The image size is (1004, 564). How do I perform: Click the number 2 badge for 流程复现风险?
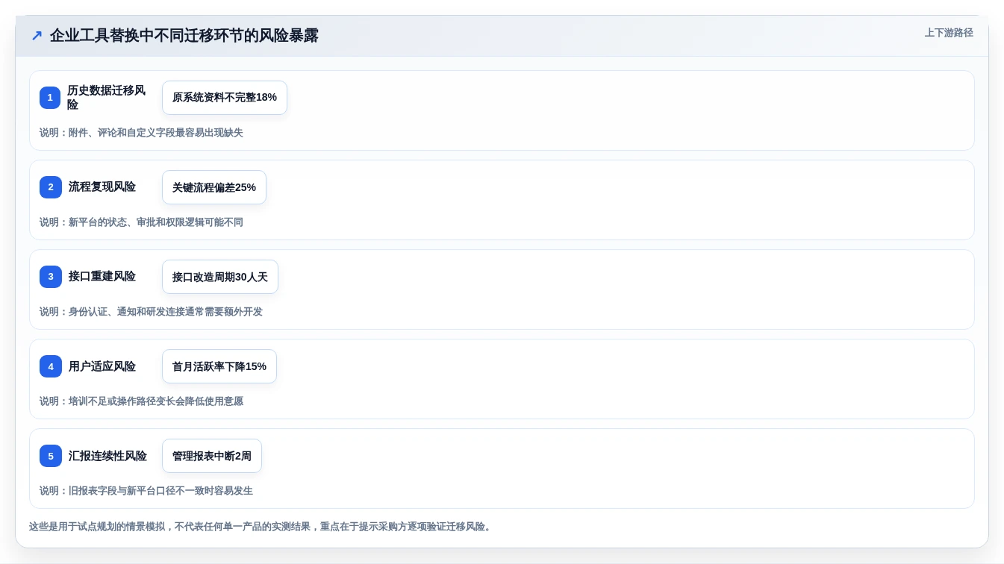[x=51, y=187]
